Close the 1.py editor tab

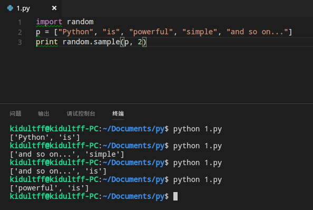[x=54, y=8]
